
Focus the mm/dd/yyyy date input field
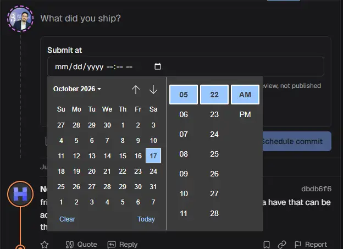pyautogui.click(x=185, y=67)
